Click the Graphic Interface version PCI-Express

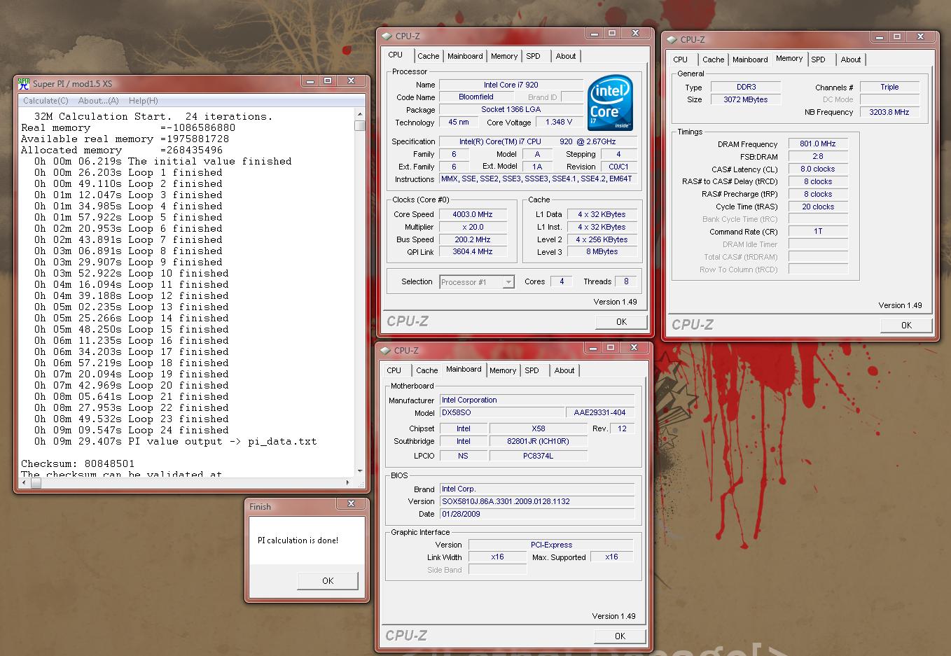(551, 545)
